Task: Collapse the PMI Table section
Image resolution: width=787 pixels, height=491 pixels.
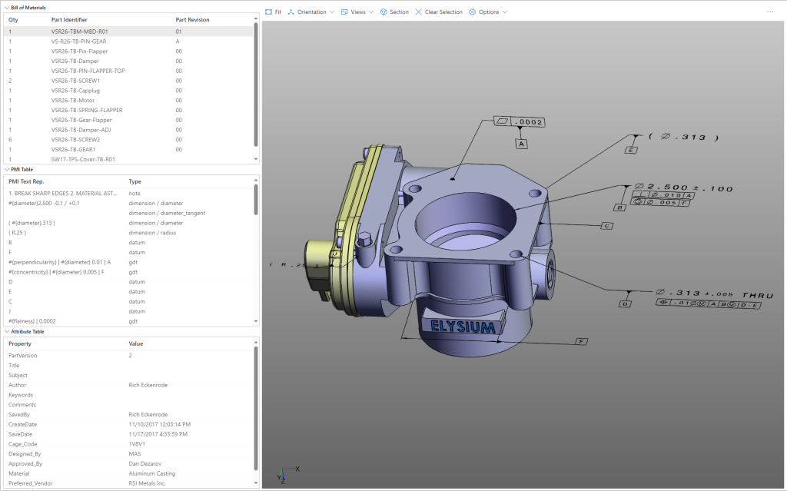Action: (x=6, y=169)
